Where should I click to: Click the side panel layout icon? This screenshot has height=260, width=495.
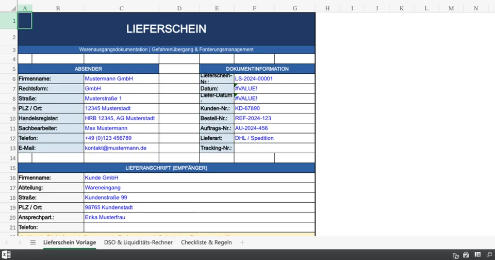pyautogui.click(x=477, y=255)
